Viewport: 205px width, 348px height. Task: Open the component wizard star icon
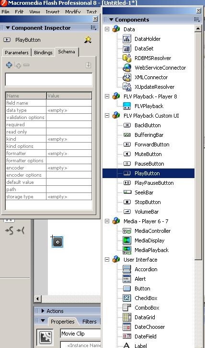[88, 40]
